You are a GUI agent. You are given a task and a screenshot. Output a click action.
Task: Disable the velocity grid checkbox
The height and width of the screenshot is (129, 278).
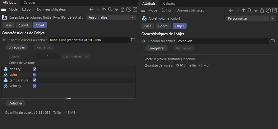tap(35, 86)
